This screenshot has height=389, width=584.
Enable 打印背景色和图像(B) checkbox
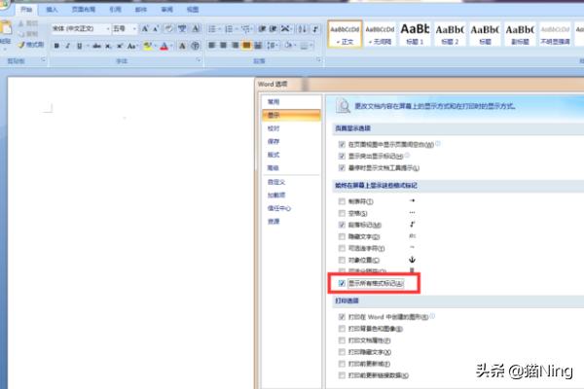pyautogui.click(x=342, y=329)
